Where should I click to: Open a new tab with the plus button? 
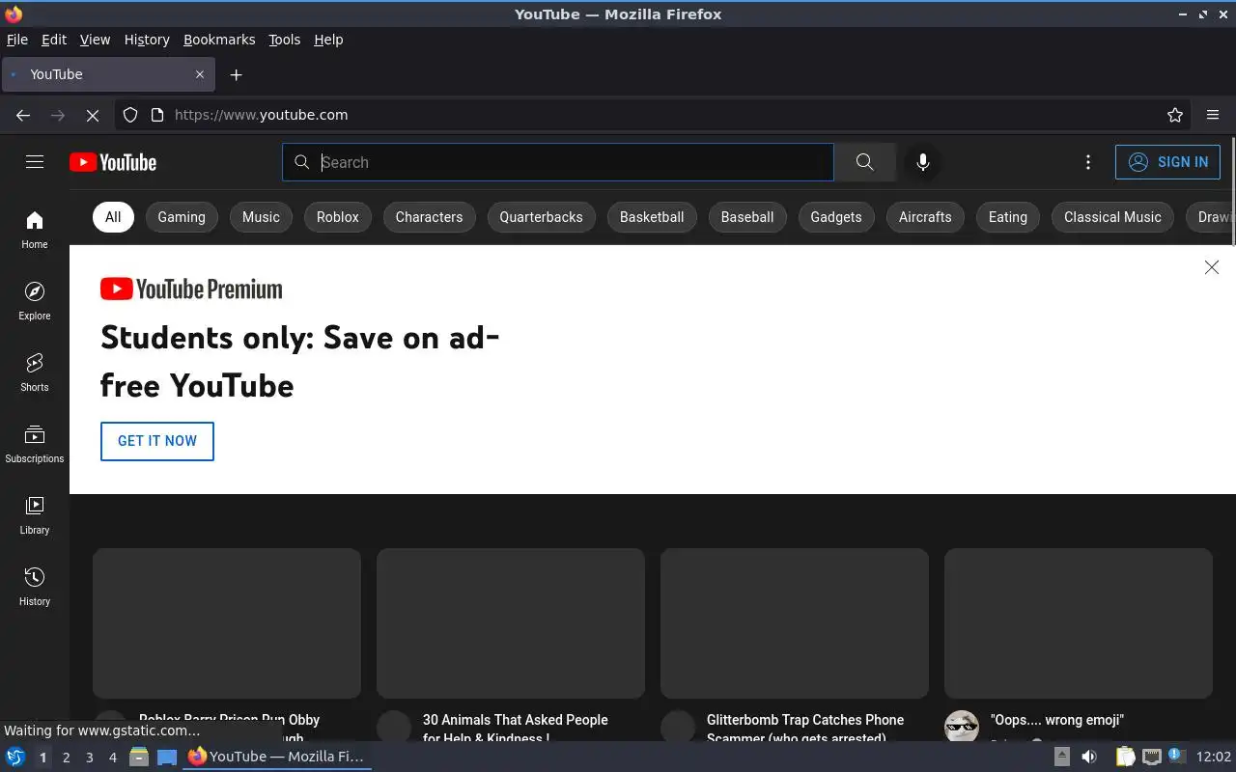(x=236, y=74)
